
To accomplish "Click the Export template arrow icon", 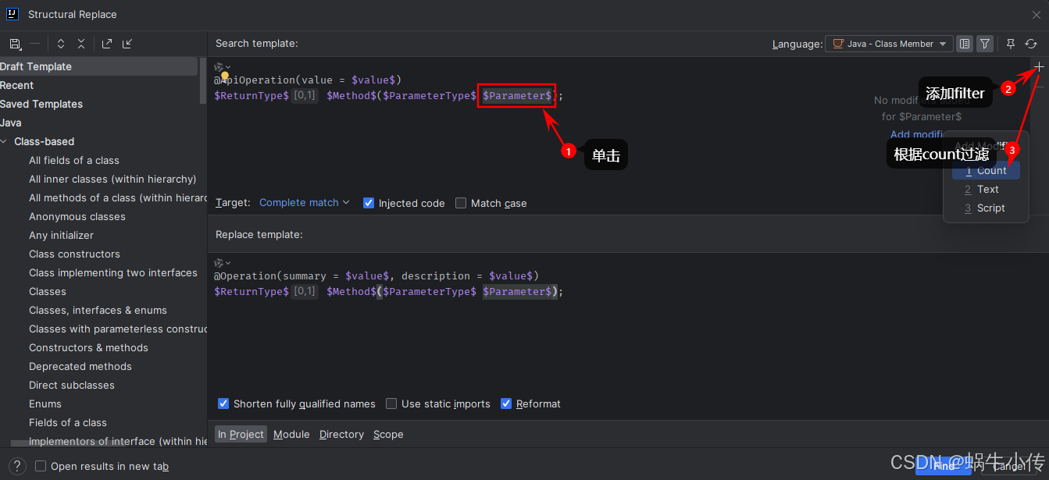I will click(x=107, y=44).
